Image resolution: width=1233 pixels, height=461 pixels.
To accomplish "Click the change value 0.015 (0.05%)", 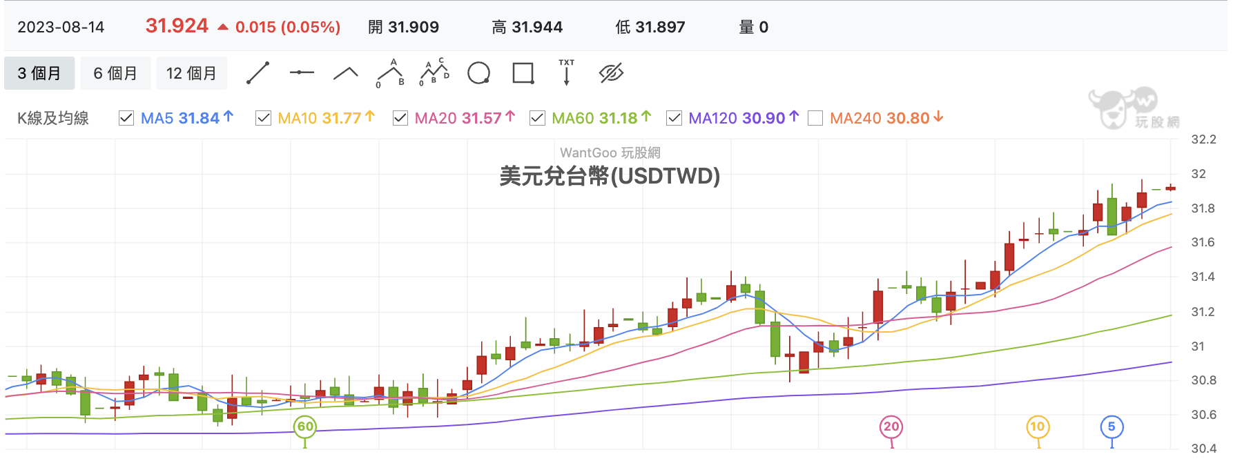I will click(x=288, y=27).
